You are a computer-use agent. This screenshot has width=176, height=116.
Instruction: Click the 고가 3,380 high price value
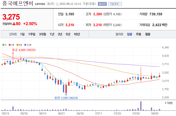[97, 14]
